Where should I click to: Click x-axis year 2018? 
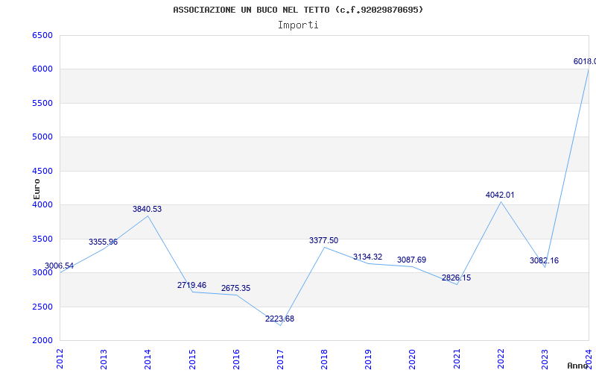[324, 359]
